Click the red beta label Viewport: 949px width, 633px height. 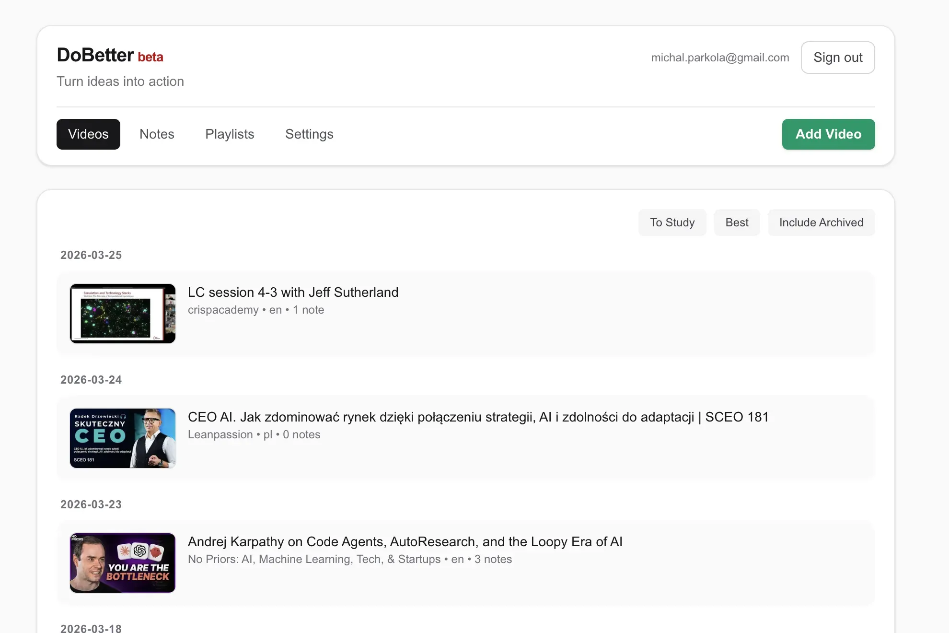(150, 57)
